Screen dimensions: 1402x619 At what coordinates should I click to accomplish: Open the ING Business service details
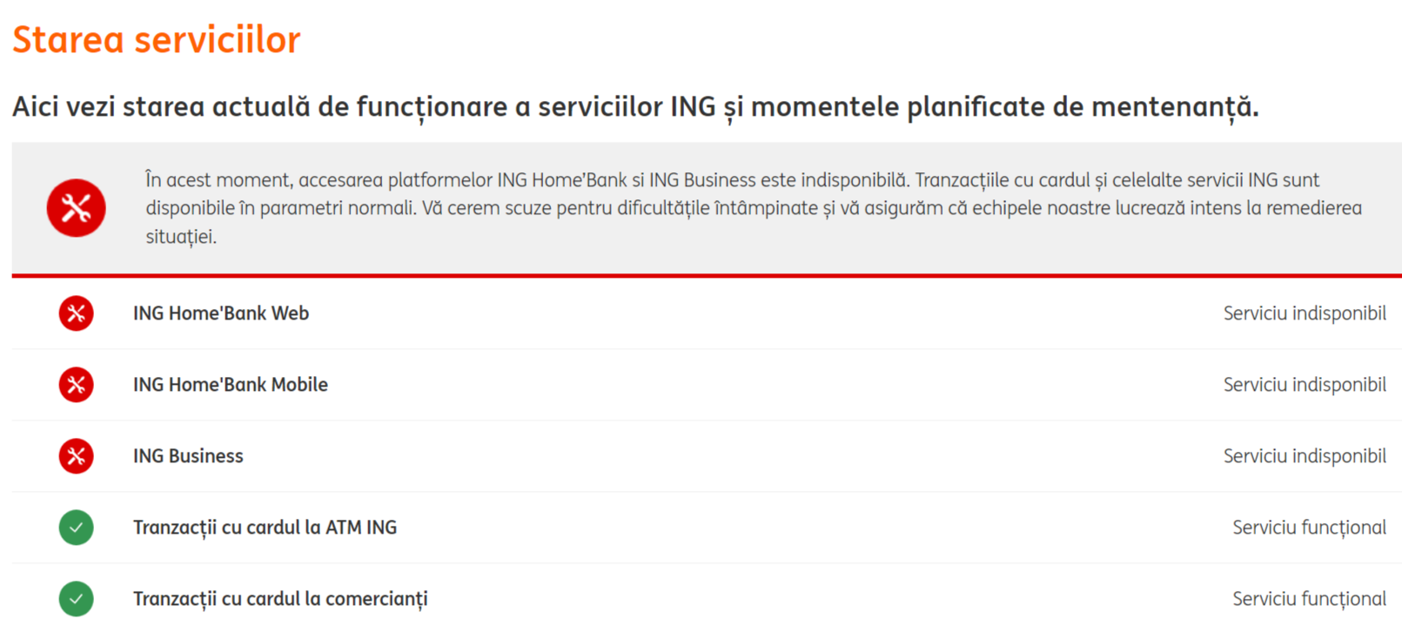click(x=188, y=456)
